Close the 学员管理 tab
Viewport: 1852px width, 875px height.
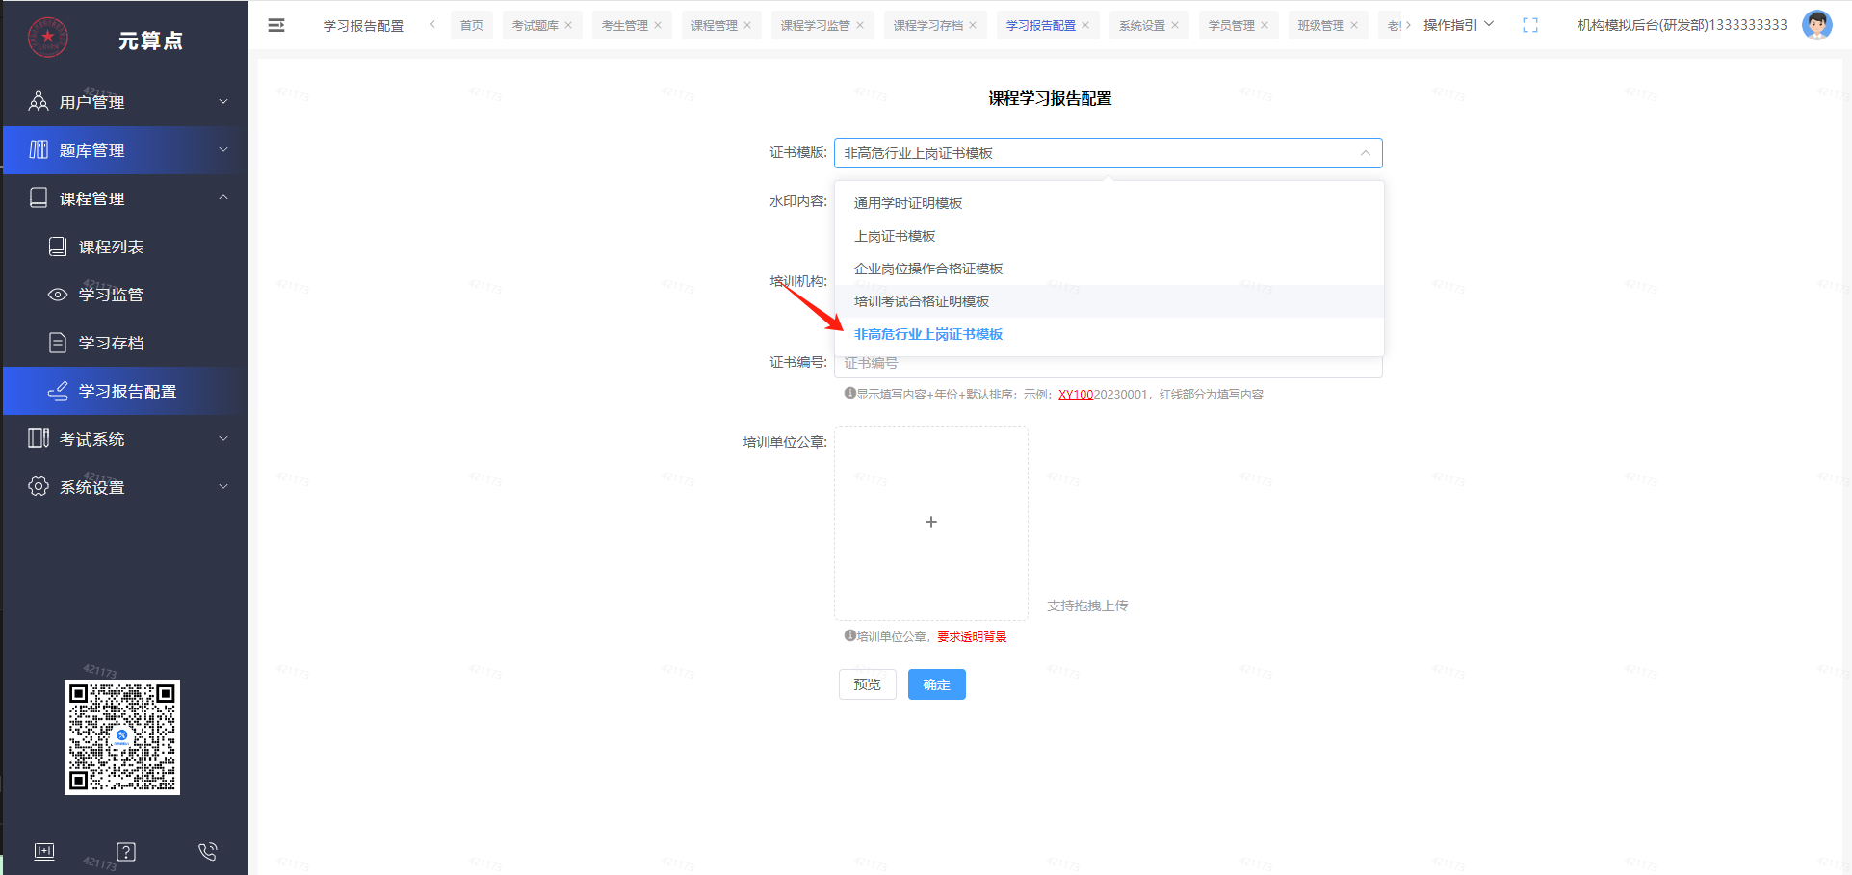pyautogui.click(x=1265, y=25)
